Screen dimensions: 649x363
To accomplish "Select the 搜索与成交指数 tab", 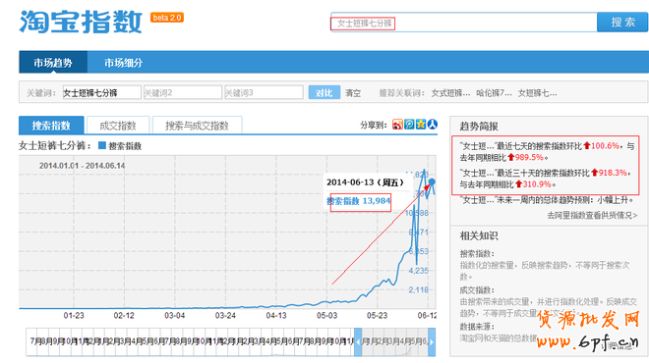I will 197,126.
